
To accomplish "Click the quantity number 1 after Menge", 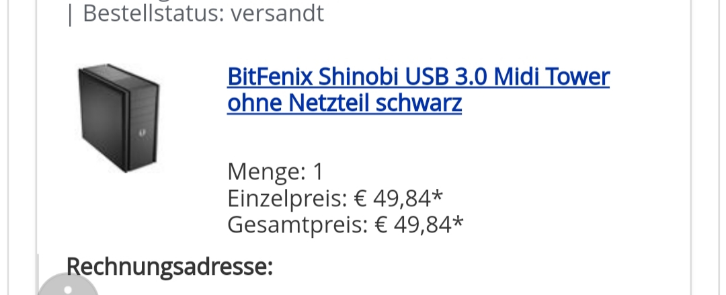I will 317,172.
